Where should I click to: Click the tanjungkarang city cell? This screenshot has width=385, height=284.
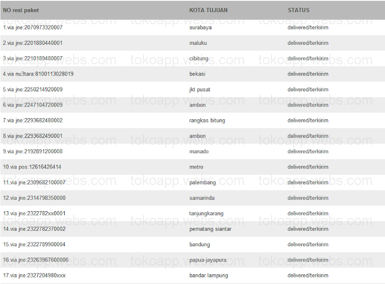click(x=206, y=214)
